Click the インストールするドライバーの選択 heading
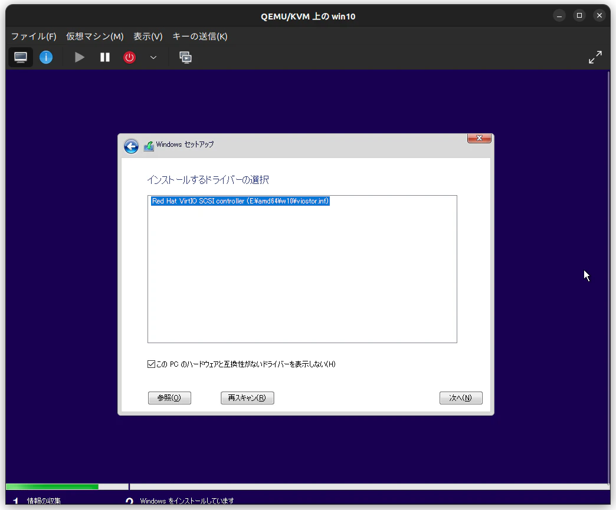Image resolution: width=616 pixels, height=510 pixels. pyautogui.click(x=208, y=180)
